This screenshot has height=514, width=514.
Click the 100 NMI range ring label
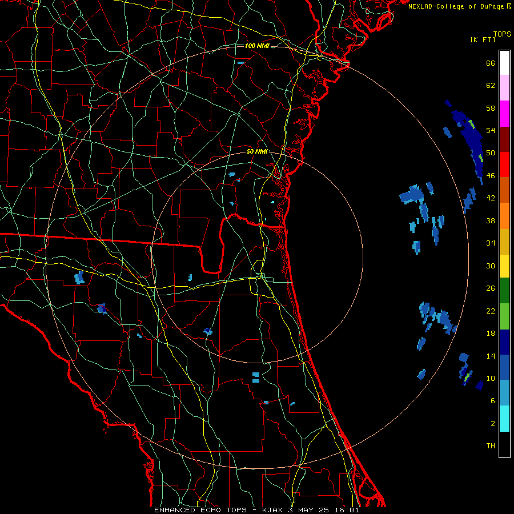(x=257, y=46)
